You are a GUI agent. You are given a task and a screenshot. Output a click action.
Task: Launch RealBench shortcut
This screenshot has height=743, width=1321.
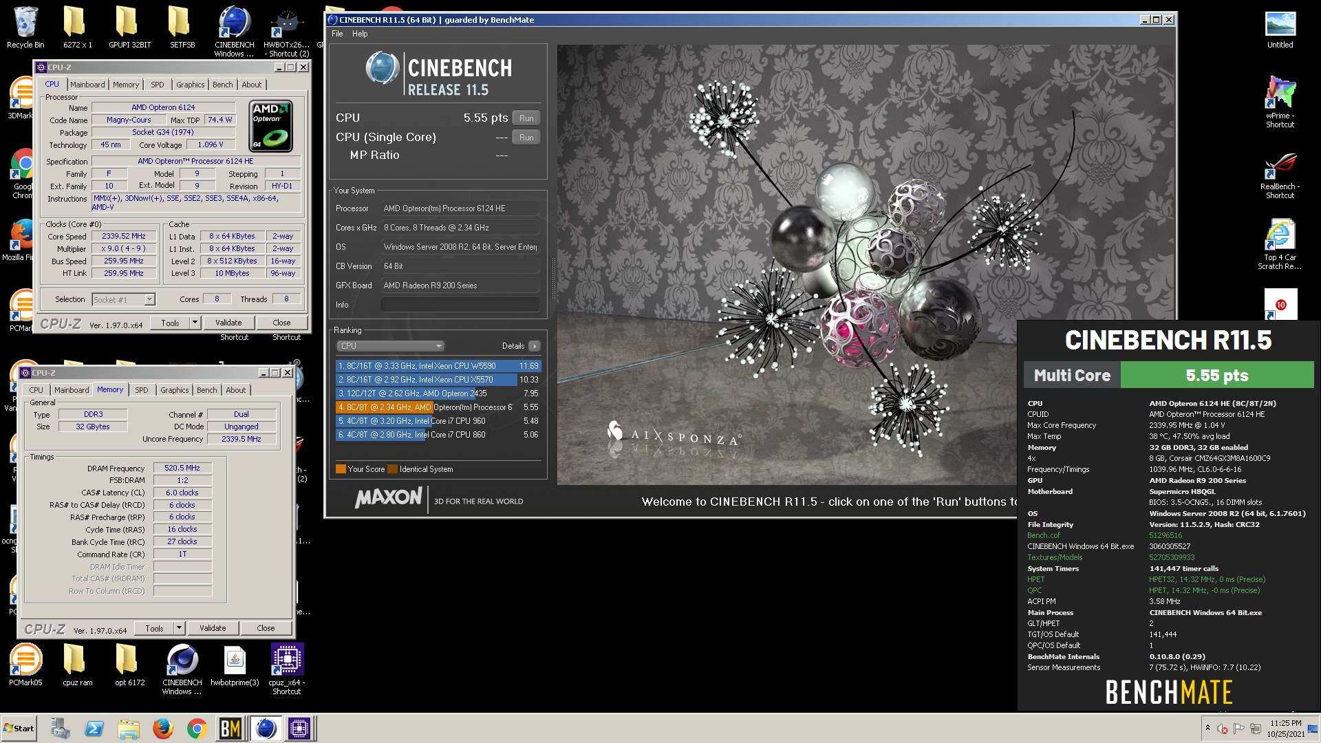pos(1280,175)
